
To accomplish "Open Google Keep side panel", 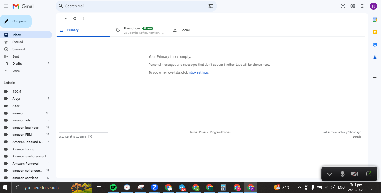I will pyautogui.click(x=375, y=32).
